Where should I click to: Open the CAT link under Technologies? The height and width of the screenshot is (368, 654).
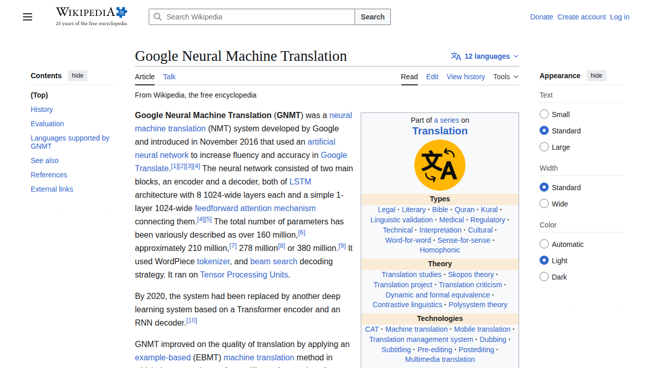(372, 329)
